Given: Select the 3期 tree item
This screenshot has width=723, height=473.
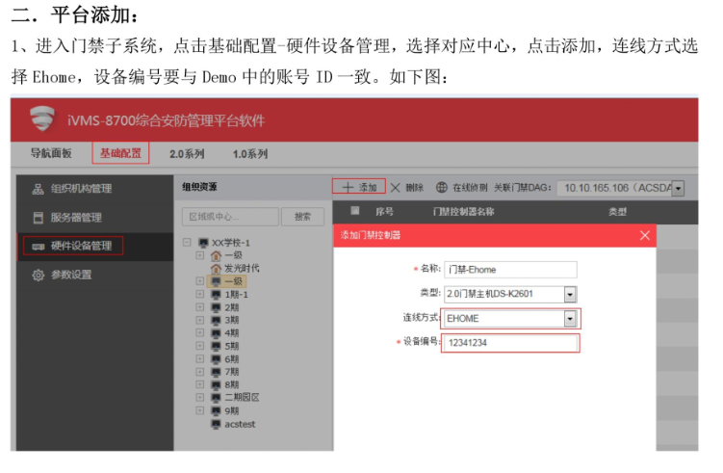Looking at the screenshot, I should tap(231, 320).
